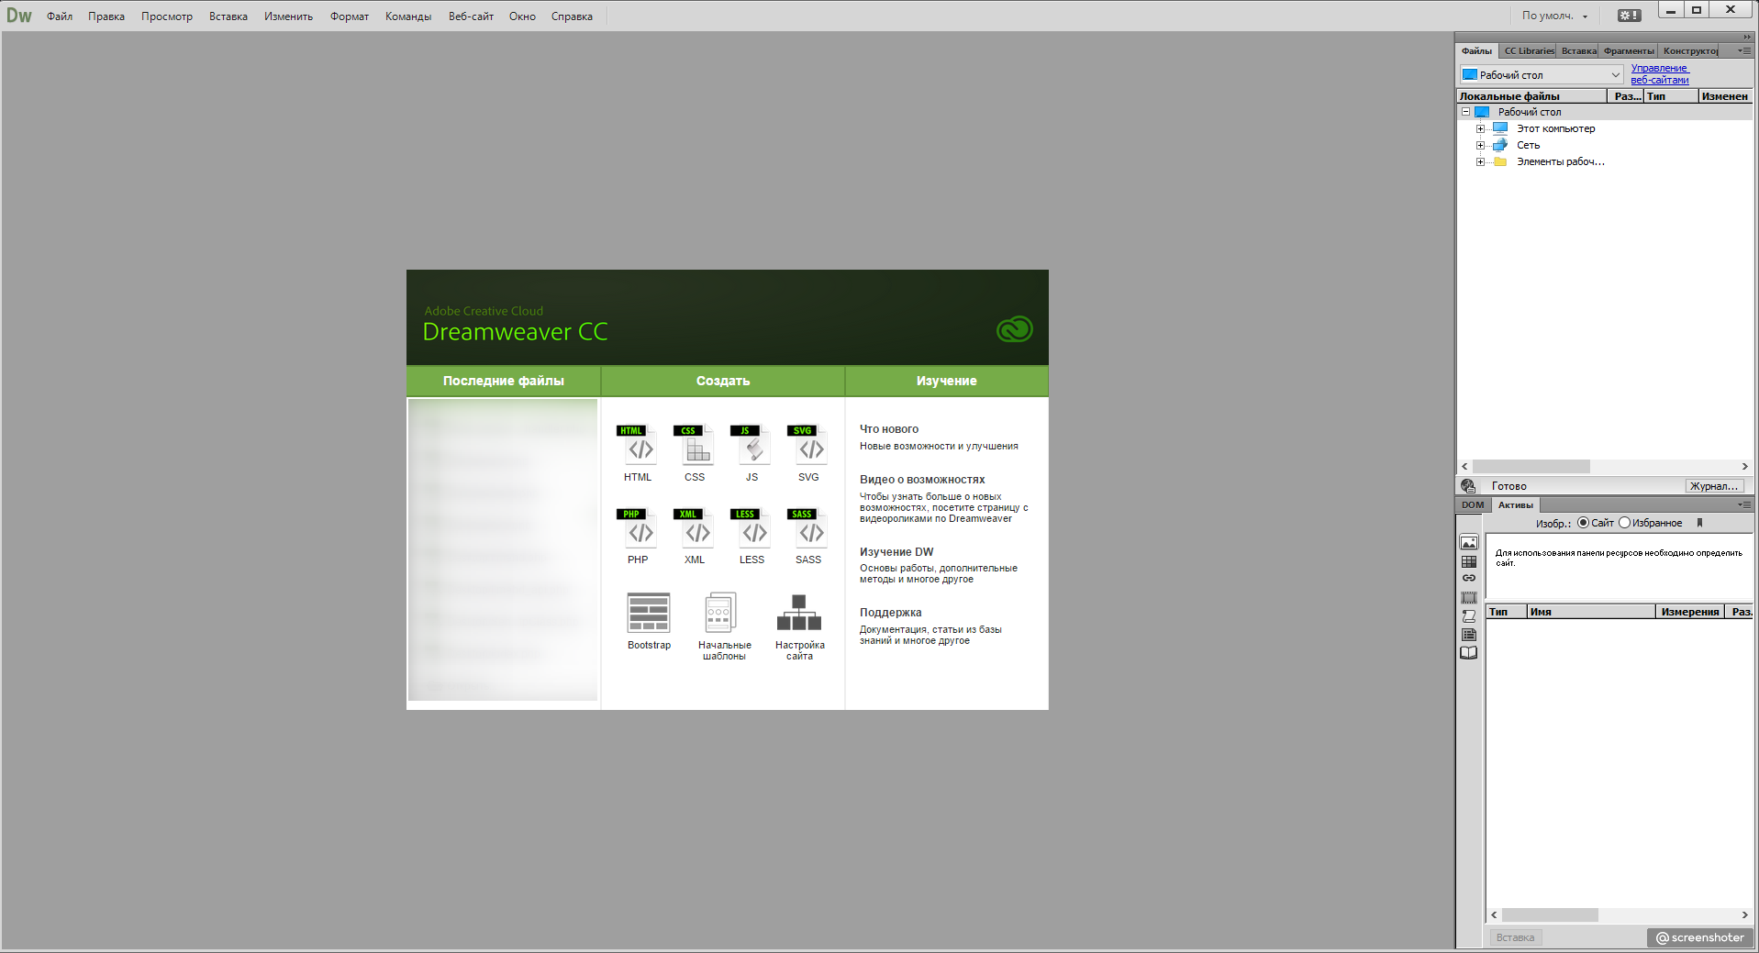The image size is (1759, 953).
Task: Expand the Элементы рабоч... tree node
Action: [1480, 161]
